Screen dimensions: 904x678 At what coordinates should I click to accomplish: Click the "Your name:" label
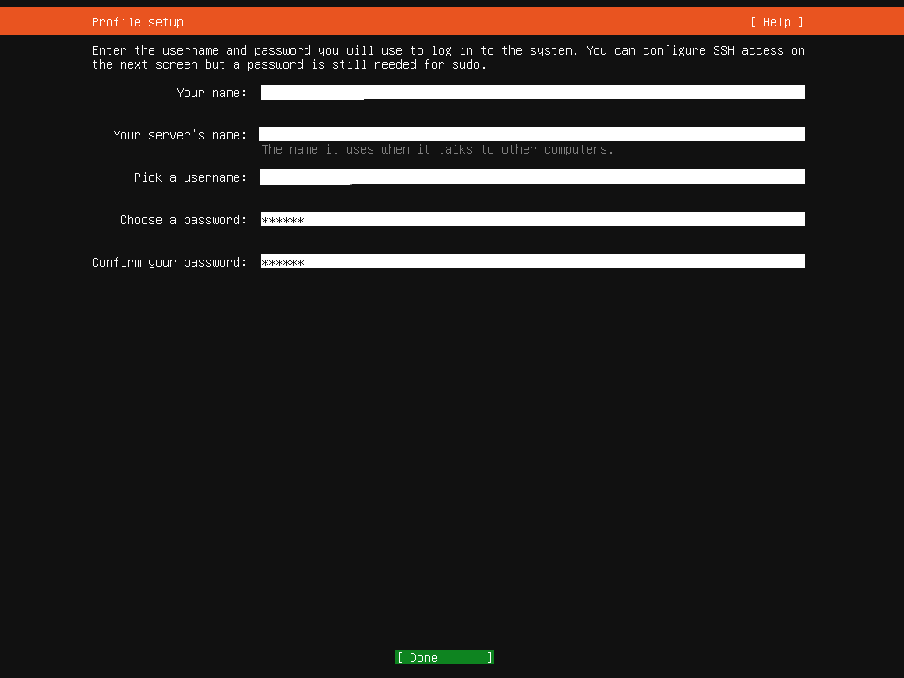click(x=211, y=93)
